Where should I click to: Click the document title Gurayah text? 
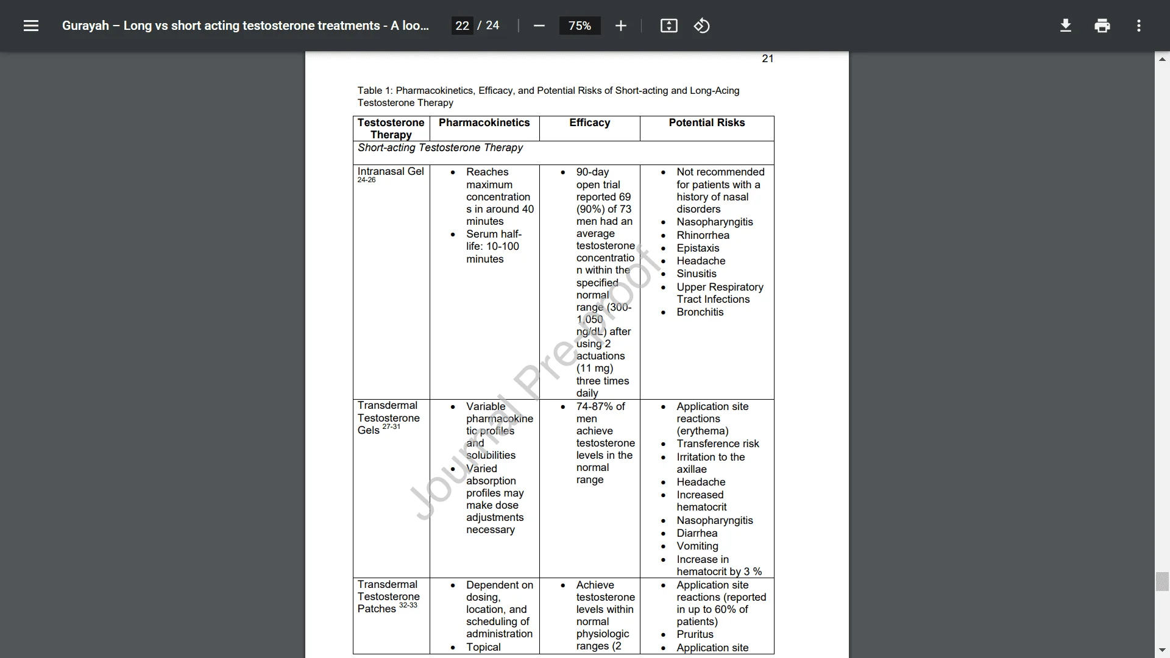(x=245, y=26)
